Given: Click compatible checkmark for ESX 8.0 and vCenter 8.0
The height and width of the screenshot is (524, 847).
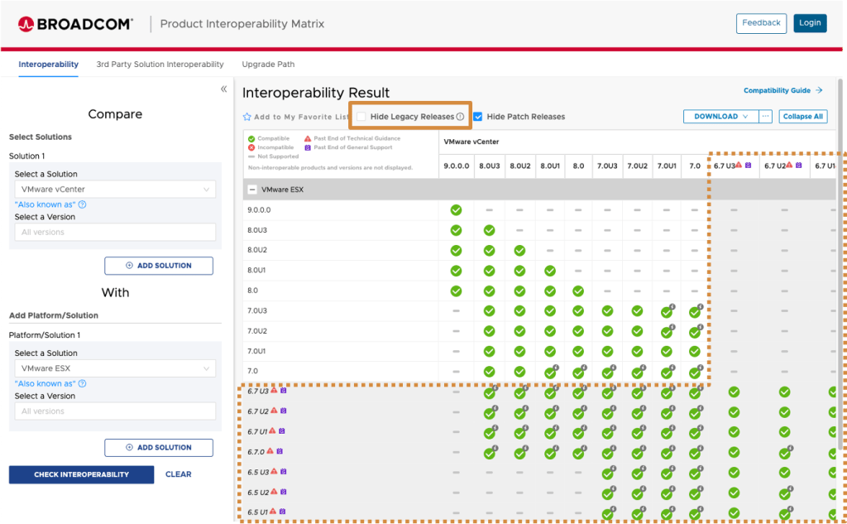Looking at the screenshot, I should coord(578,291).
